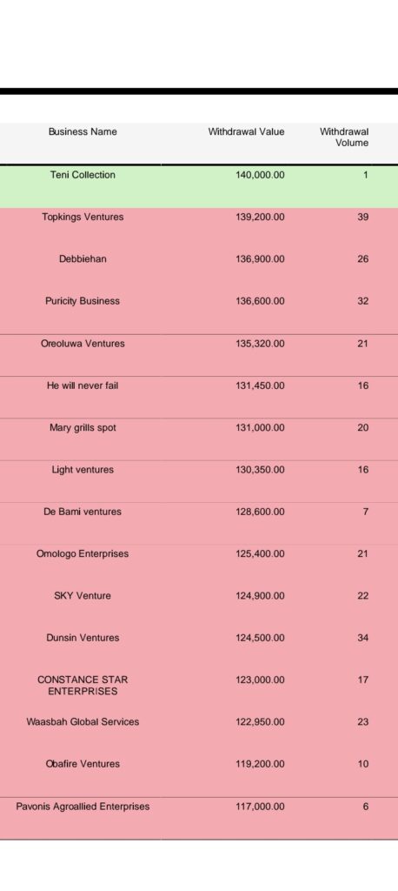
Task: Select the Omologo Enterprises entry
Action: pos(83,554)
